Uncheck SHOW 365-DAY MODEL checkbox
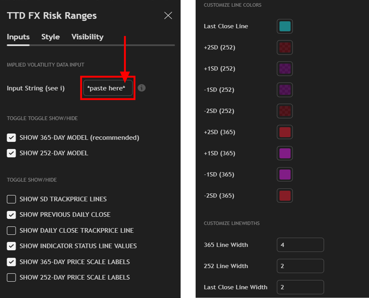The width and height of the screenshot is (369, 298). click(11, 138)
